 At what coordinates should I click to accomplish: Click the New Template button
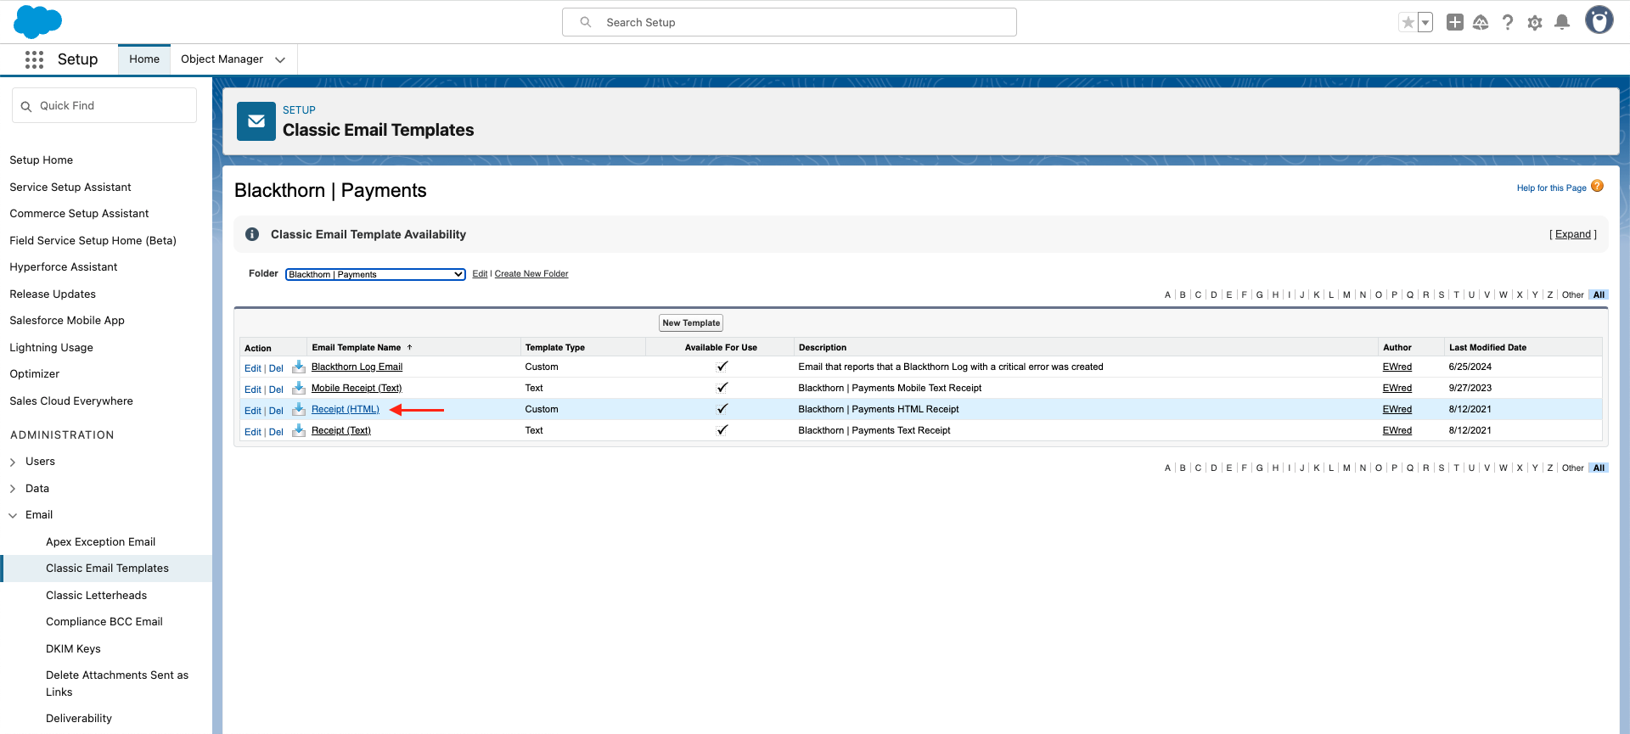[691, 323]
